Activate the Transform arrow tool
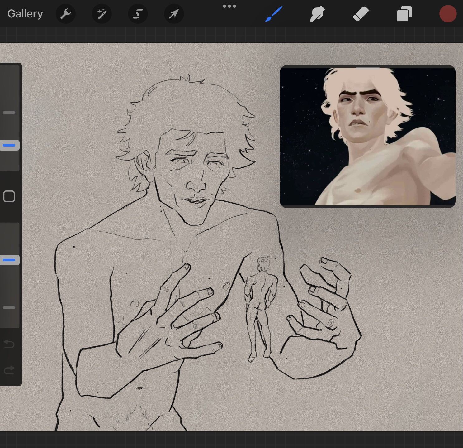 [174, 14]
